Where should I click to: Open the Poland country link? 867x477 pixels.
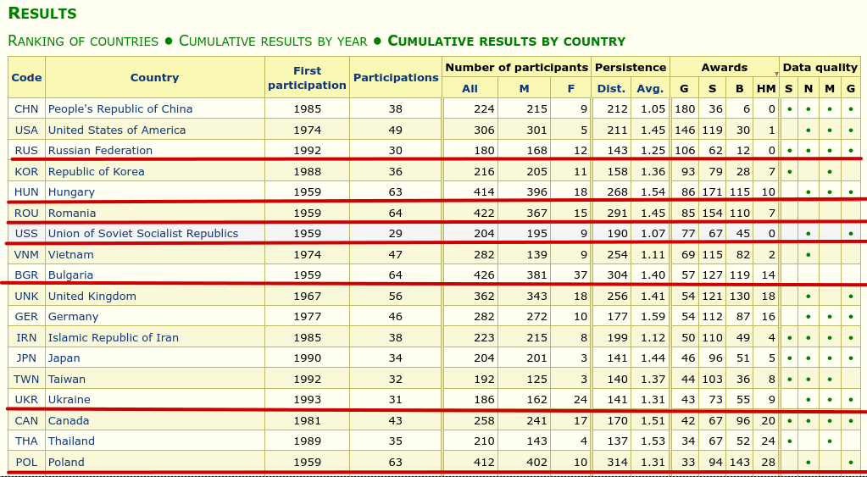click(66, 463)
